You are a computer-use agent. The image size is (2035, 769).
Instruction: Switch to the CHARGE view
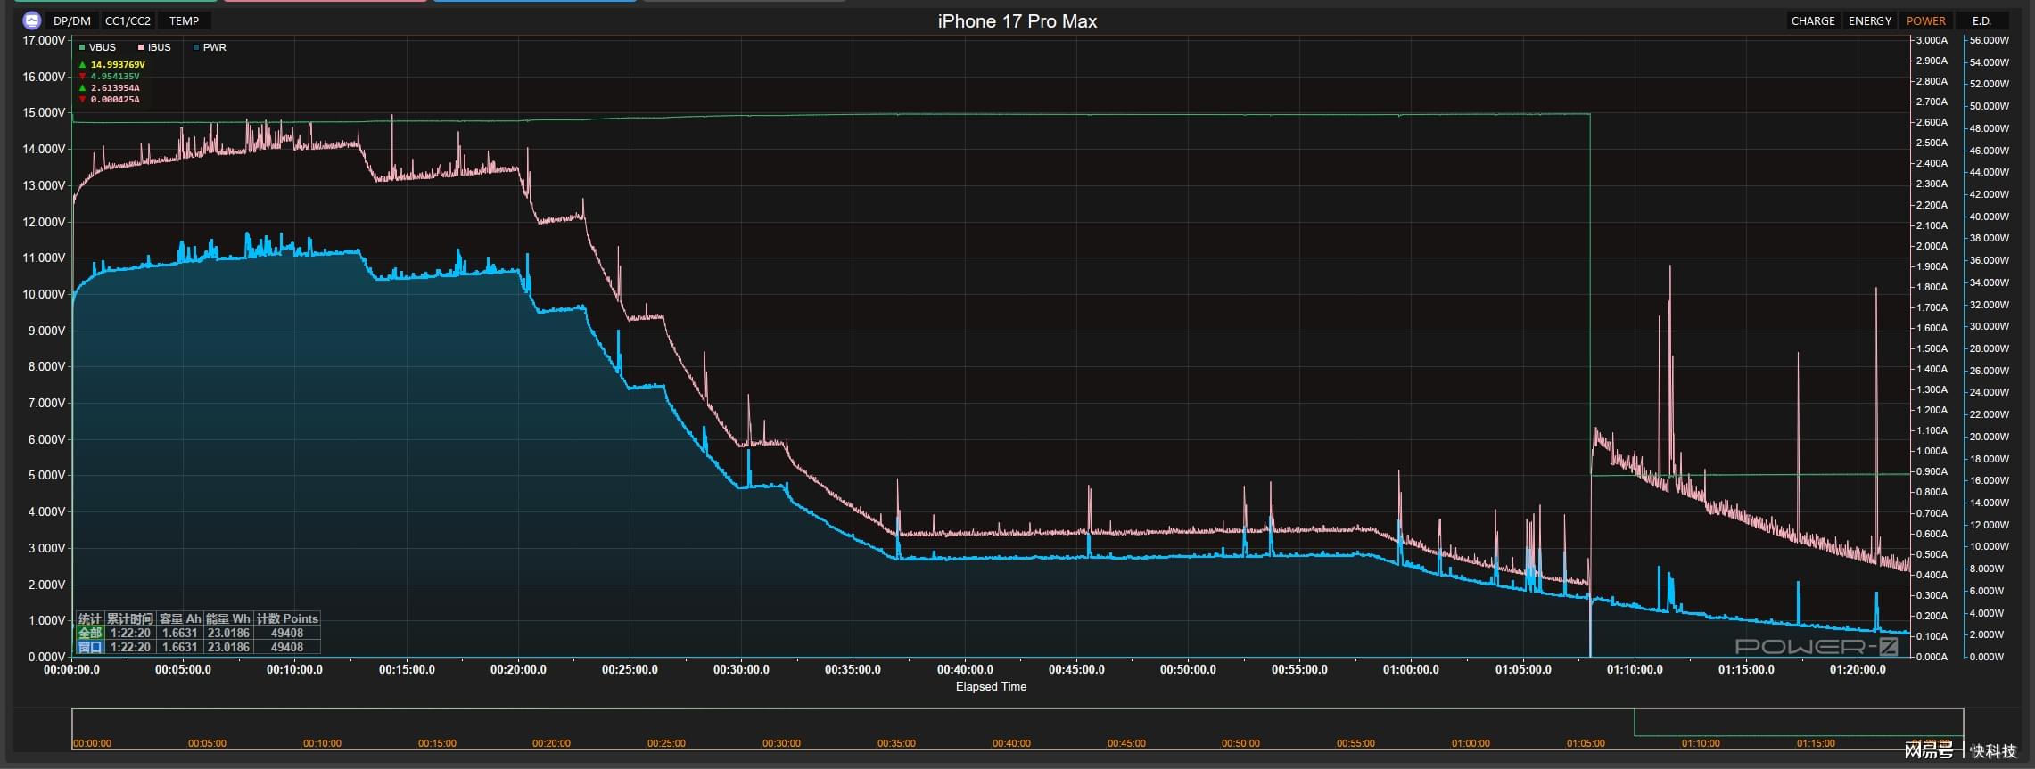point(1812,20)
